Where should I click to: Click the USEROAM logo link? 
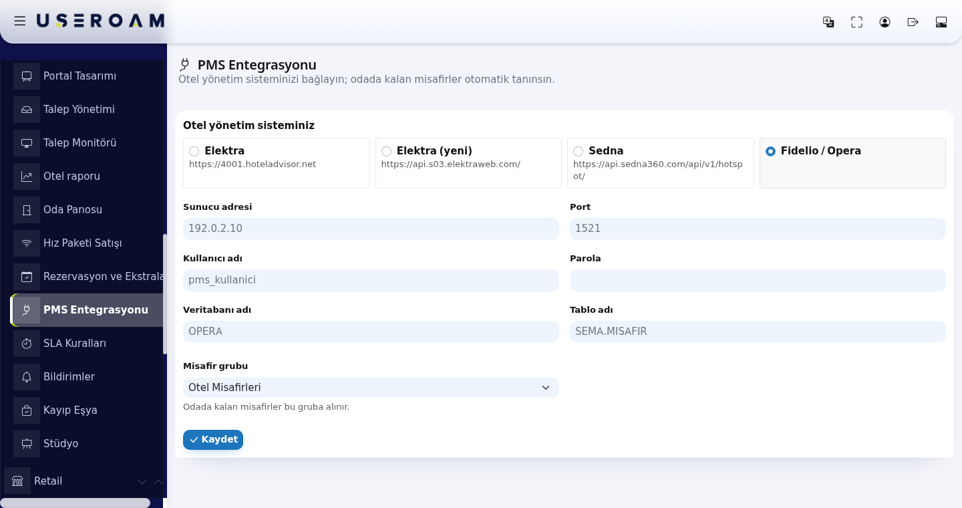coord(100,21)
